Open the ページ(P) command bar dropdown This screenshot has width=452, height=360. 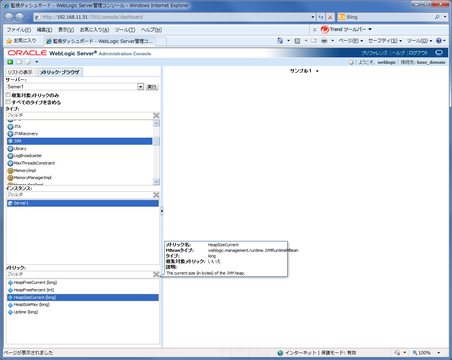tap(351, 41)
